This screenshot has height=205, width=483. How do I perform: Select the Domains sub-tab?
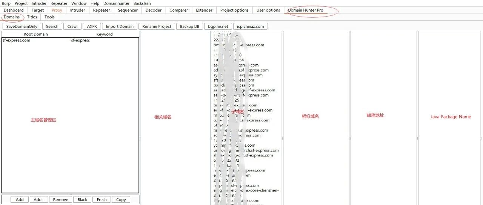[12, 17]
